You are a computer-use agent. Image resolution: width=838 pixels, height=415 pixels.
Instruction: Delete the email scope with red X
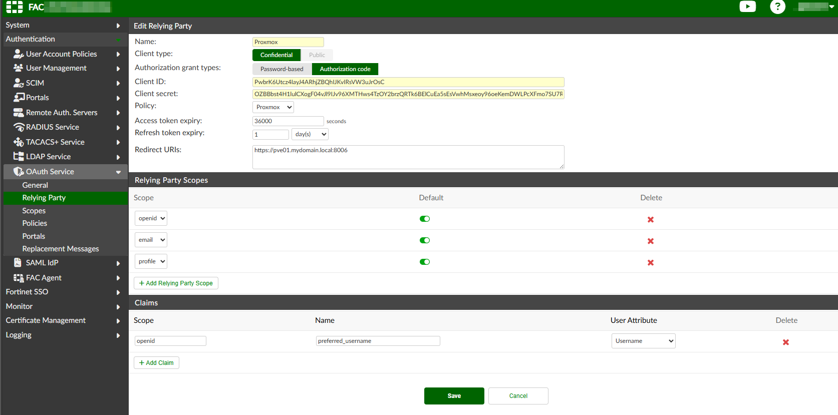(650, 241)
